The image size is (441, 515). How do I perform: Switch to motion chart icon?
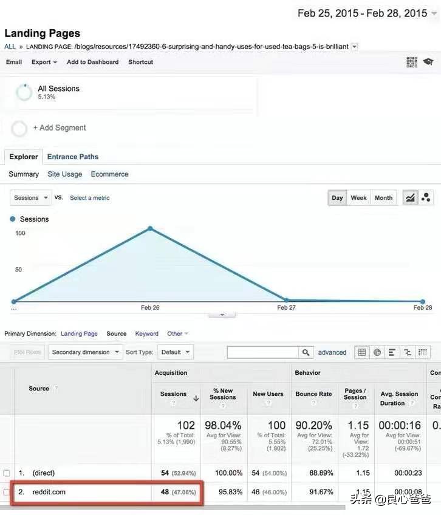(x=426, y=198)
